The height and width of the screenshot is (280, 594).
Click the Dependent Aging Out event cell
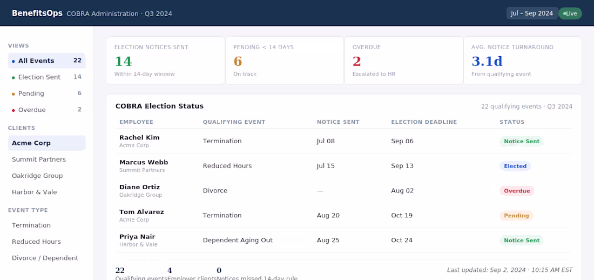[238, 240]
